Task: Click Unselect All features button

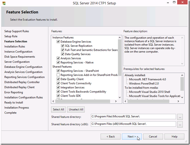Action: [x=76, y=110]
